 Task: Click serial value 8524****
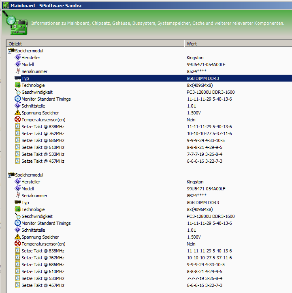(x=196, y=71)
